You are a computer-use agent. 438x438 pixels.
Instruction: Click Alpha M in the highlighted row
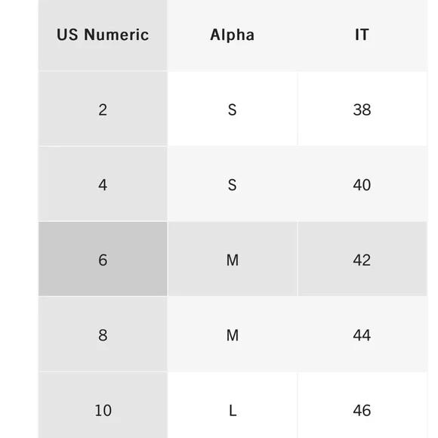233,259
